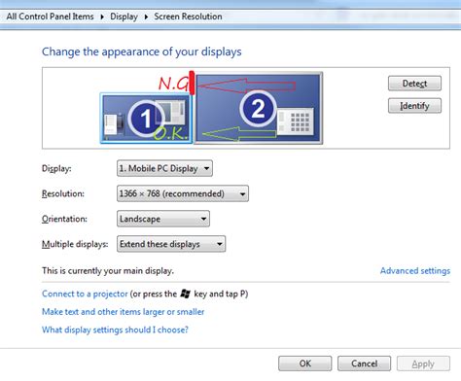Click the Windows logo key icon in projector hint
461x381 pixels.
click(x=185, y=294)
